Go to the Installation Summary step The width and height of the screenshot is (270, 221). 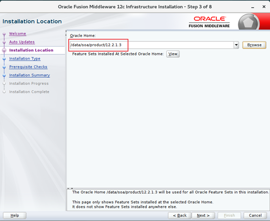coord(29,75)
